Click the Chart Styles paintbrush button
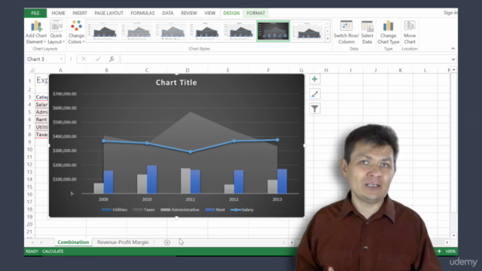The width and height of the screenshot is (482, 271). pyautogui.click(x=315, y=94)
